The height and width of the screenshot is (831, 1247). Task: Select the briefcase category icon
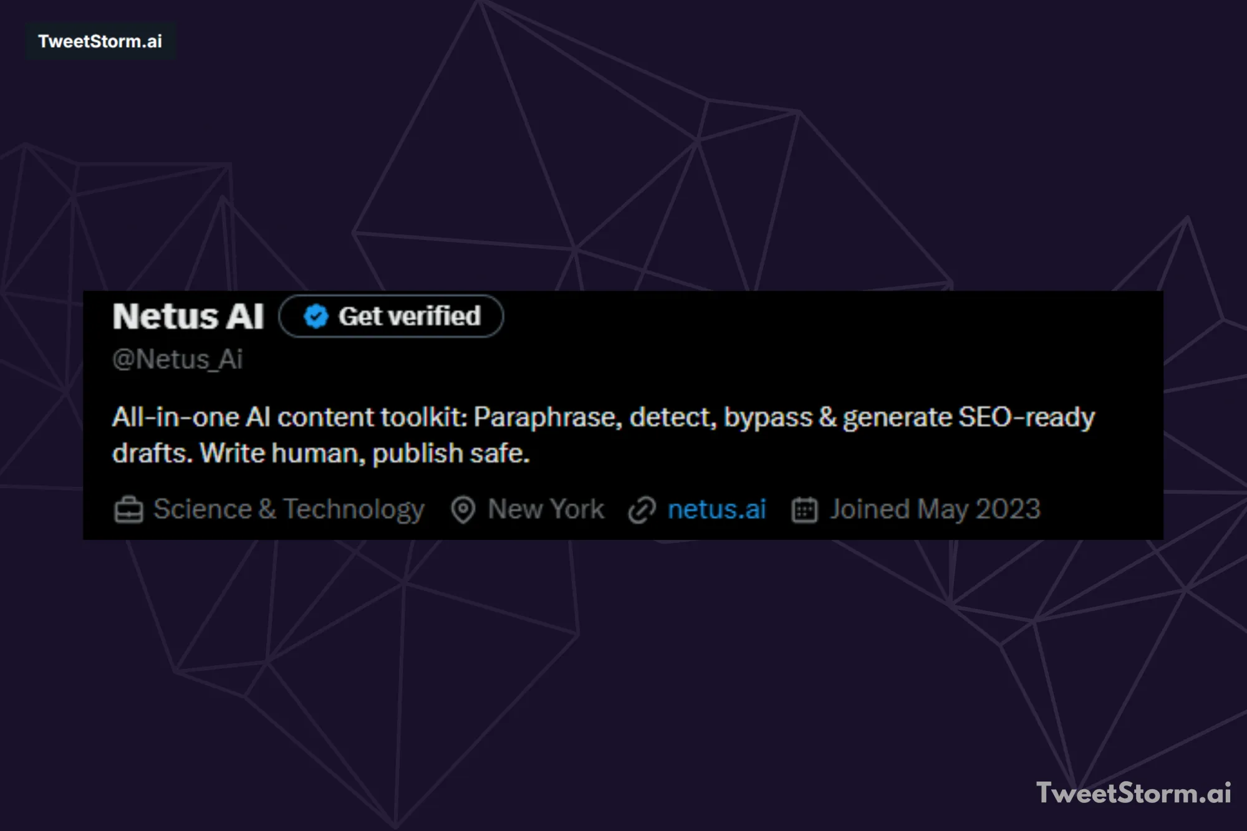point(128,509)
